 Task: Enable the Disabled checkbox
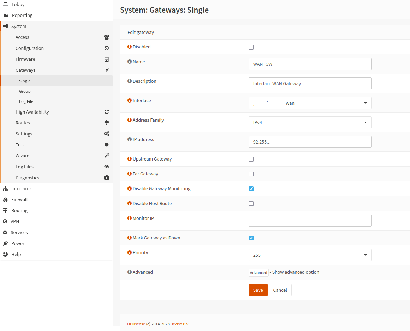point(251,47)
